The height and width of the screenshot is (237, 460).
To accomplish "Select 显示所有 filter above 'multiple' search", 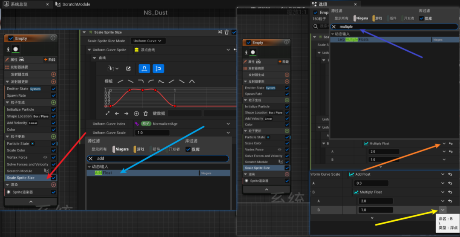I will click(341, 18).
